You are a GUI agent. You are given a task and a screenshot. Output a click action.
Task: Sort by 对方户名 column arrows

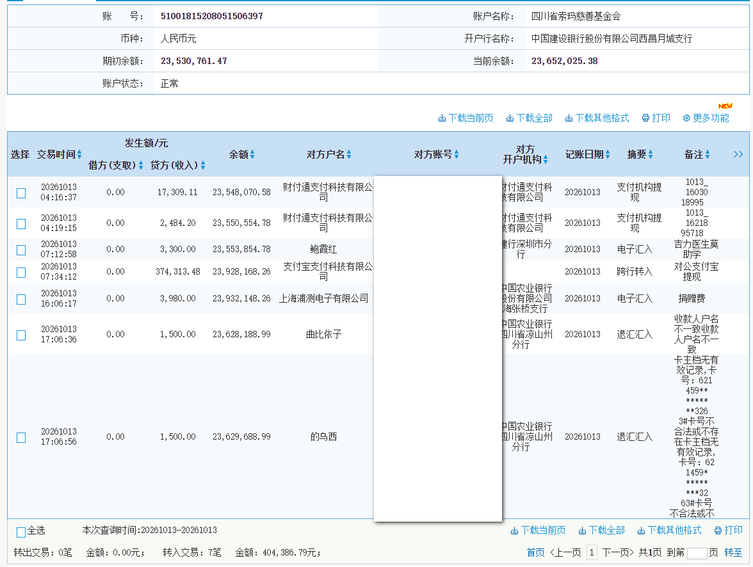pos(348,154)
